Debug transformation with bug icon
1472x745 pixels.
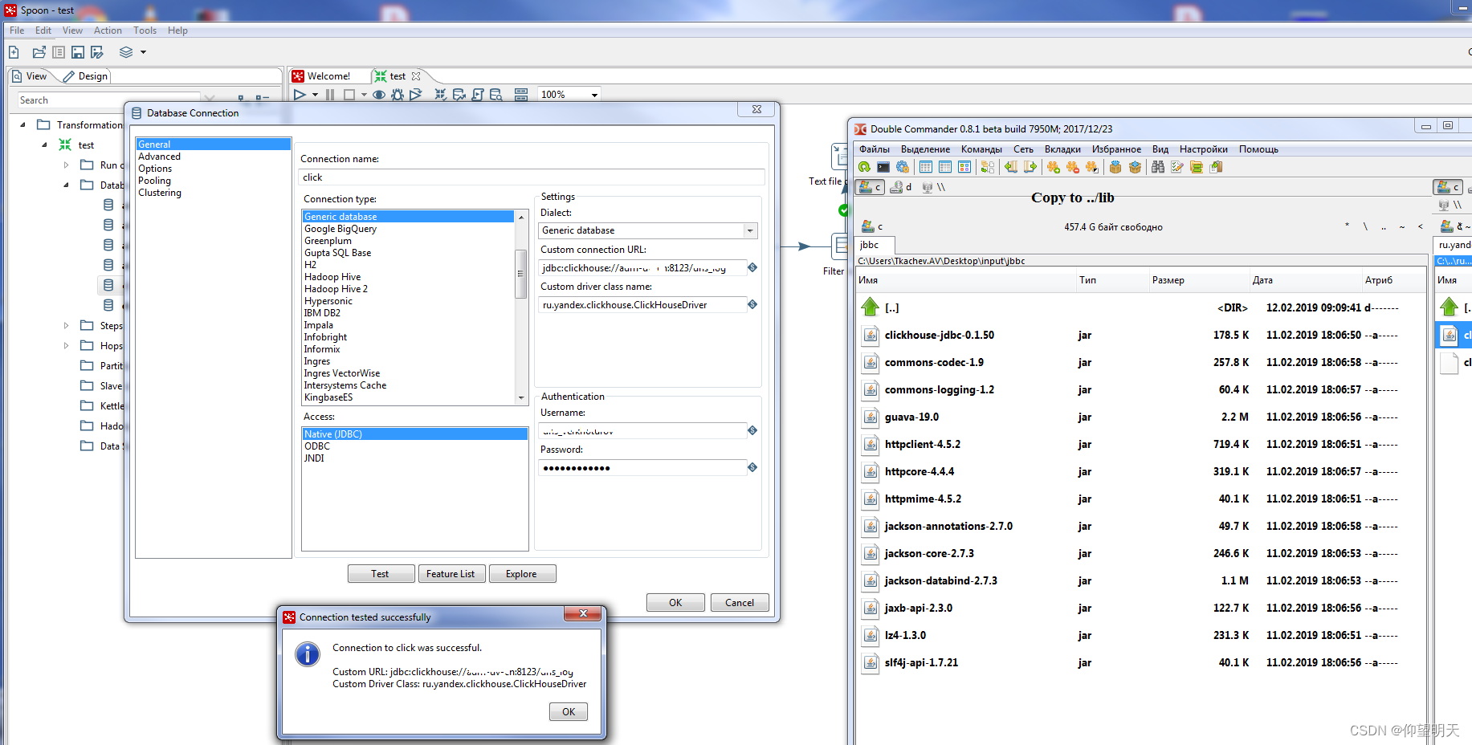coord(398,95)
